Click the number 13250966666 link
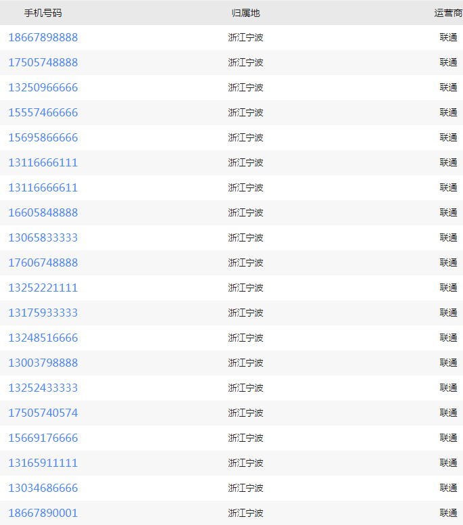Image resolution: width=463 pixels, height=525 pixels. pyautogui.click(x=43, y=88)
